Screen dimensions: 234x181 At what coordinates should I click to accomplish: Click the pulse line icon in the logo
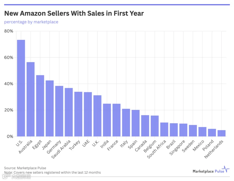226,169
